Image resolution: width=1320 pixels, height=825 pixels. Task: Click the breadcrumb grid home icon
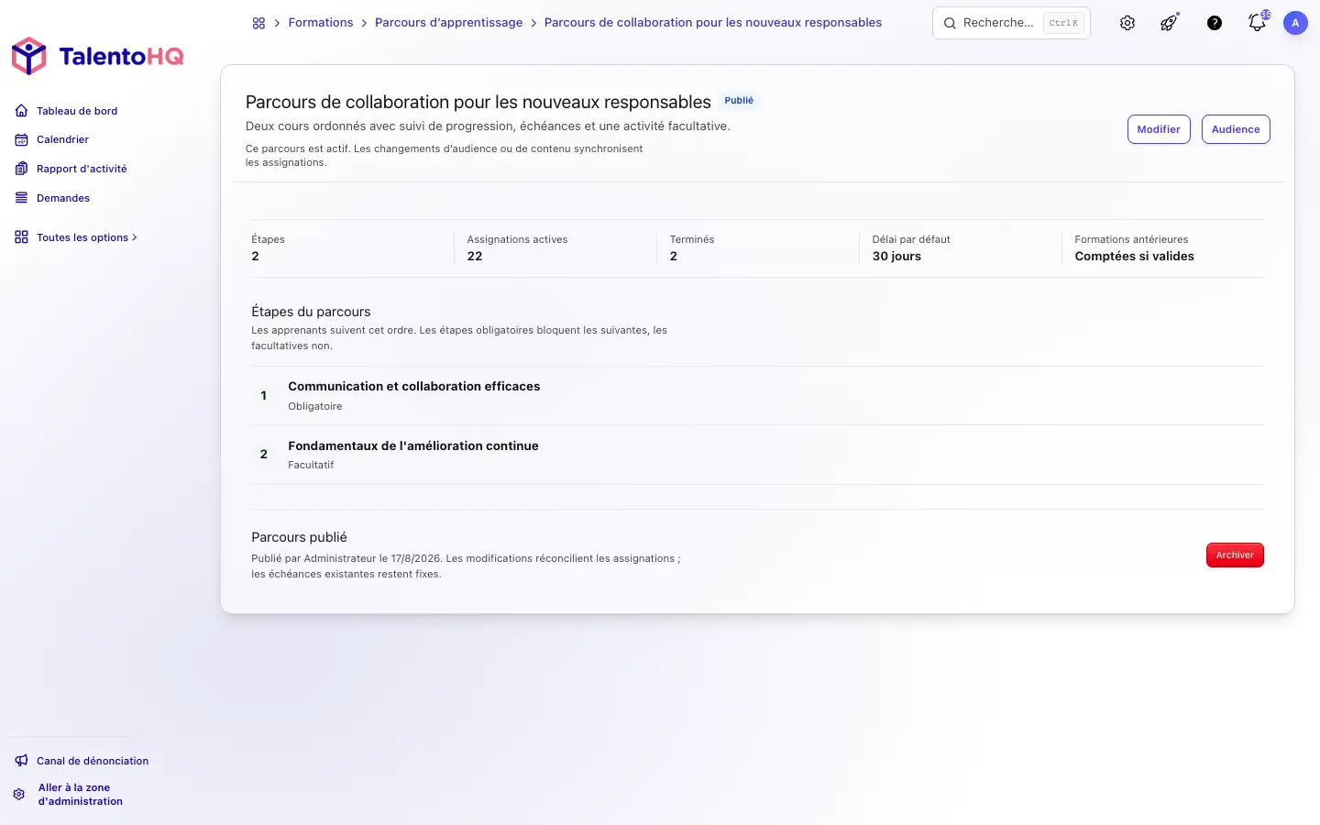(258, 23)
